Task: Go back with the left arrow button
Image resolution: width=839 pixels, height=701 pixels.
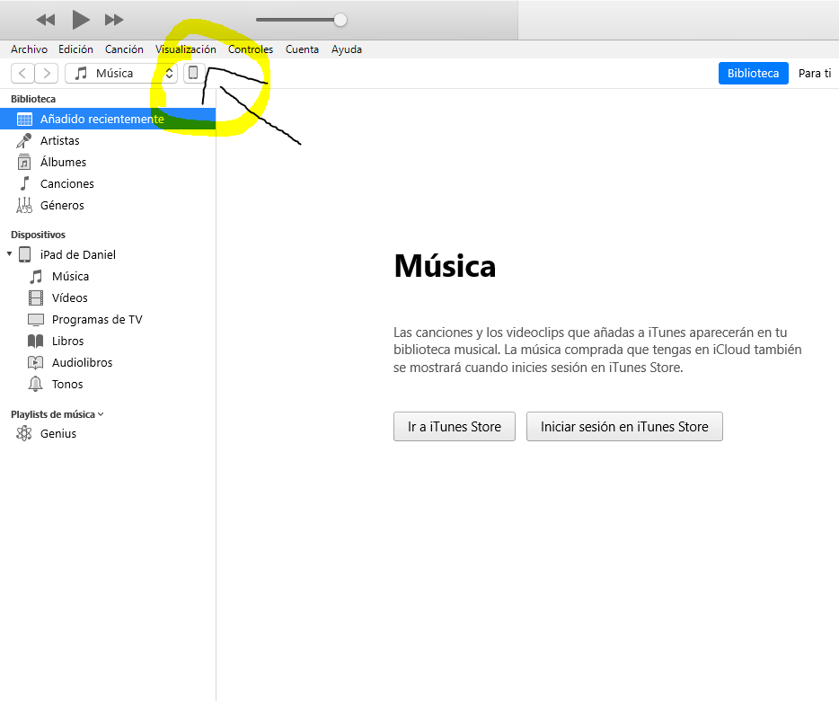Action: 22,74
